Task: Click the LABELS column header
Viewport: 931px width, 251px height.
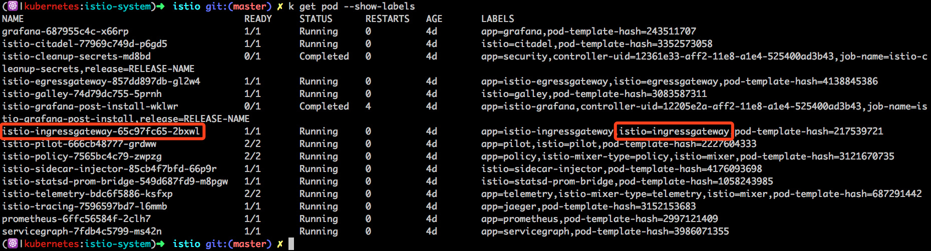Action: coord(497,19)
